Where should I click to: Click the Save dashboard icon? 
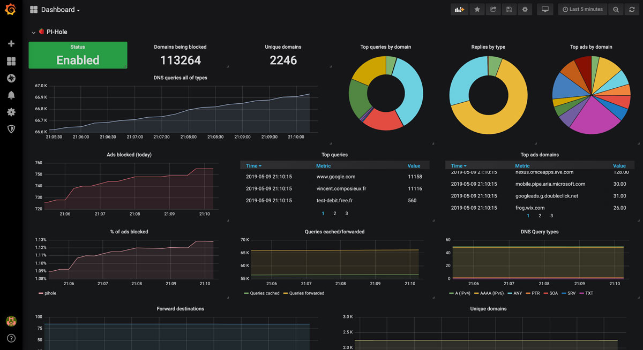tap(509, 9)
